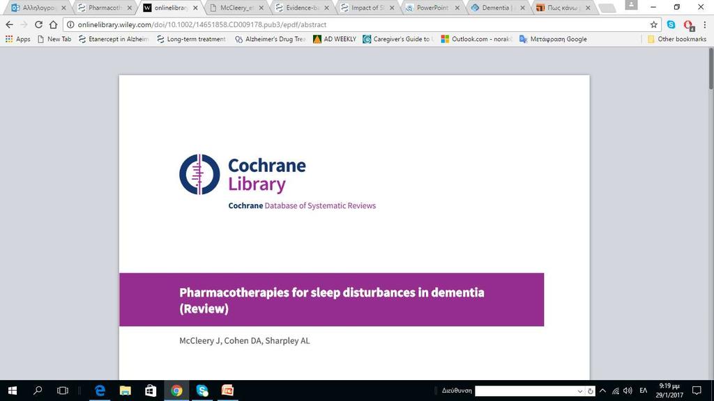Click Cochrane Database of Systematic Reviews text
This screenshot has height=401, width=714.
pyautogui.click(x=302, y=205)
